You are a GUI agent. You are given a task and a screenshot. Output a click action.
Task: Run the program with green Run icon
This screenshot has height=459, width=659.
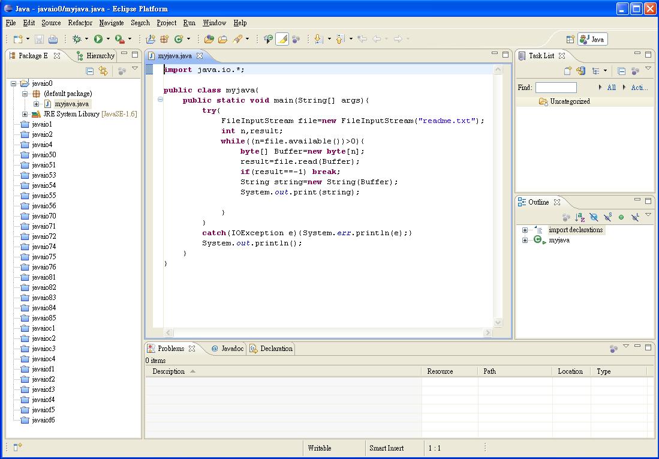coord(98,39)
